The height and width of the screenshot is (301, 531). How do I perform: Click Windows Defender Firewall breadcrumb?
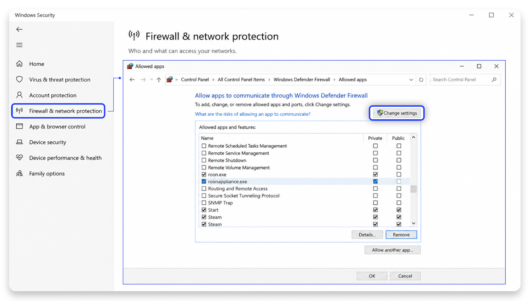(x=302, y=80)
